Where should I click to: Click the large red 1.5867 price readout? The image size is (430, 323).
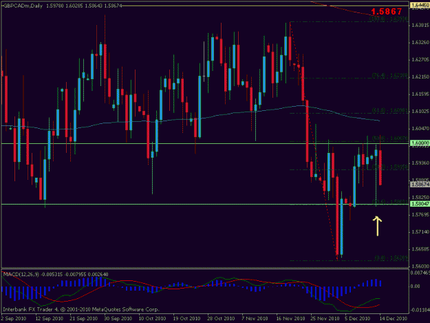pyautogui.click(x=387, y=12)
